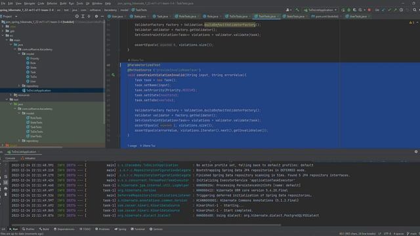Click the debug bug icon in toolbar
420x236 pixels.
pyautogui.click(x=348, y=10)
